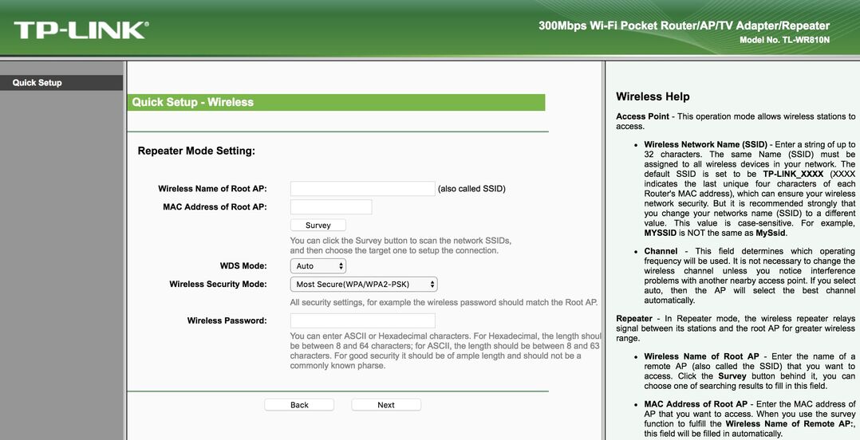
Task: Click the Wireless Security Mode form label
Action: click(x=218, y=284)
